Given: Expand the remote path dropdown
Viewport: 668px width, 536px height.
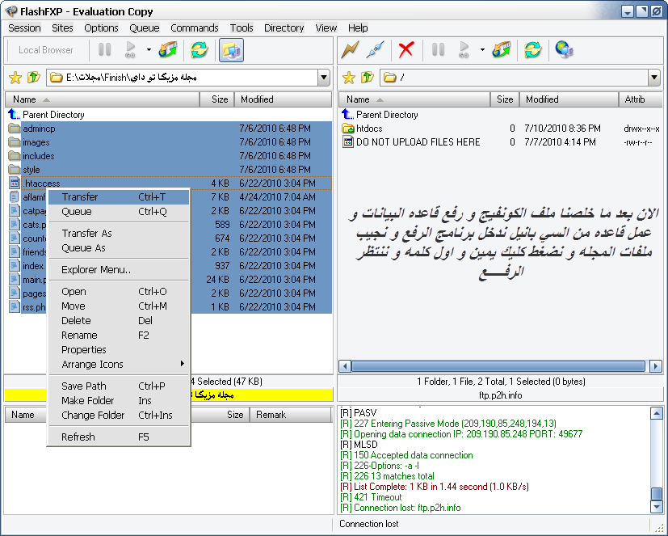Looking at the screenshot, I should (x=654, y=78).
